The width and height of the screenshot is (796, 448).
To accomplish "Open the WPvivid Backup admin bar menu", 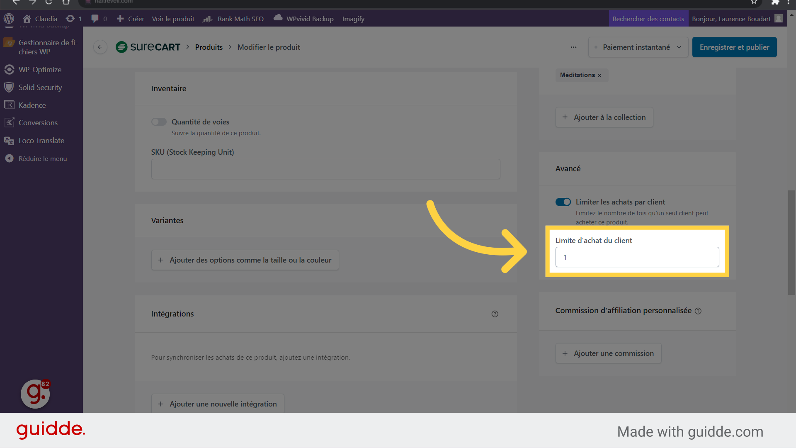I will click(303, 19).
